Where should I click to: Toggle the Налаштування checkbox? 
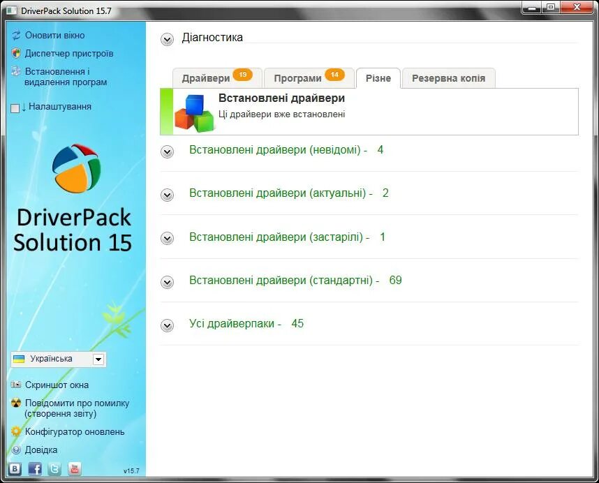click(15, 108)
